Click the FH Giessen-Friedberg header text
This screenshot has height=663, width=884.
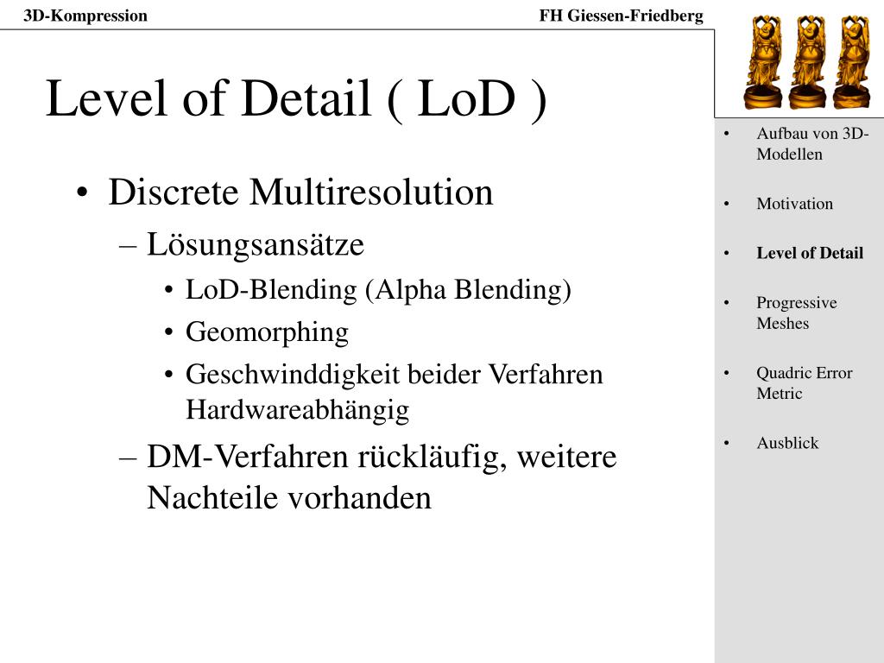(x=622, y=16)
